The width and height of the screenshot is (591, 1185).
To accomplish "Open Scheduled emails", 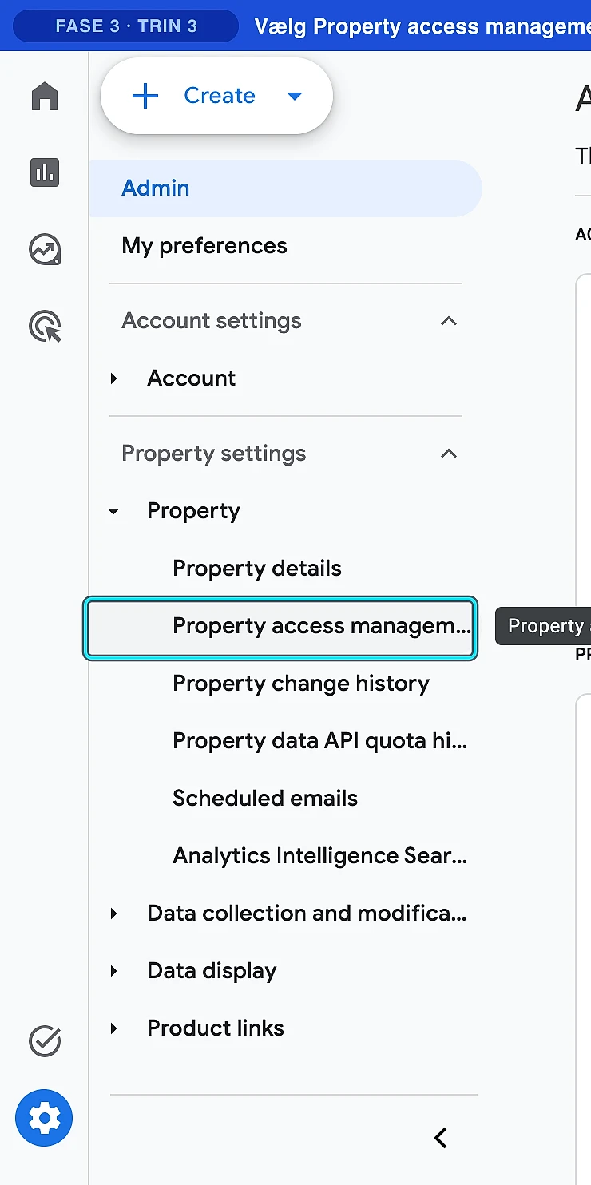I will [265, 799].
